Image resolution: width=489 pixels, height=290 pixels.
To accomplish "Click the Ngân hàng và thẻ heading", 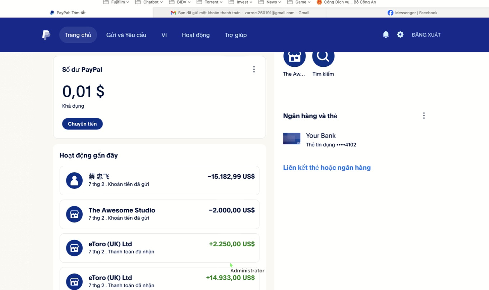I will tap(310, 116).
